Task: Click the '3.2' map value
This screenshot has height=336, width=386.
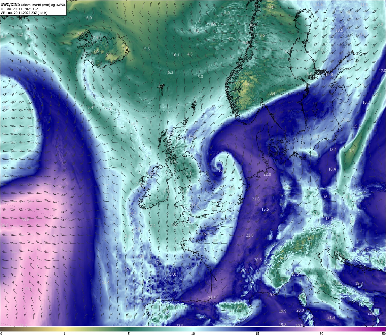Action: pos(352,151)
